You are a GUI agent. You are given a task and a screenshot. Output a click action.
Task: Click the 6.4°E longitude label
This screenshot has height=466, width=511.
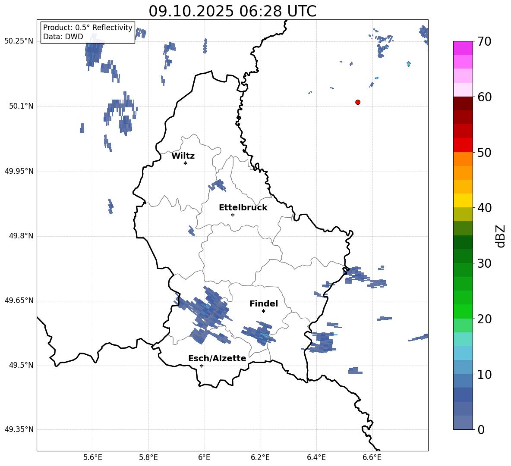point(316,457)
